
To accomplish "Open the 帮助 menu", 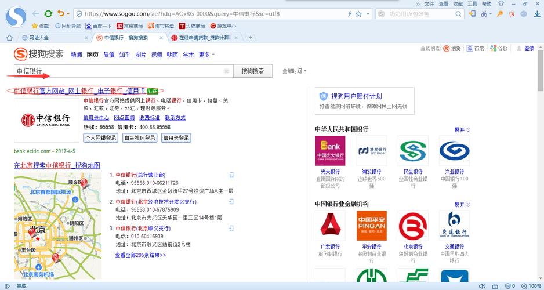I will tap(487, 4).
